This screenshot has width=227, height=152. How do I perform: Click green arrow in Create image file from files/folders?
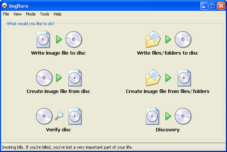[x=168, y=78]
